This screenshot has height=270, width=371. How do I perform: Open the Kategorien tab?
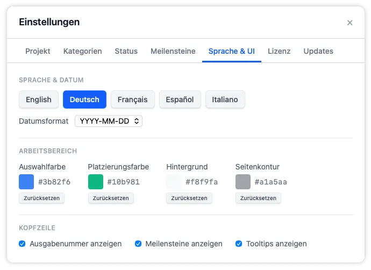point(83,51)
